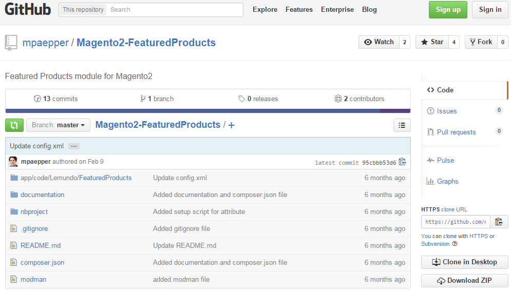This screenshot has width=511, height=292.
Task: Open the Magento2-FeaturedProducts repository title link
Action: point(146,43)
